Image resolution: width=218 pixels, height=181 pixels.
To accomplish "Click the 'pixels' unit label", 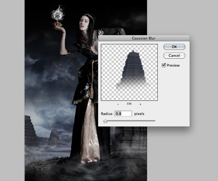I will click(139, 114).
